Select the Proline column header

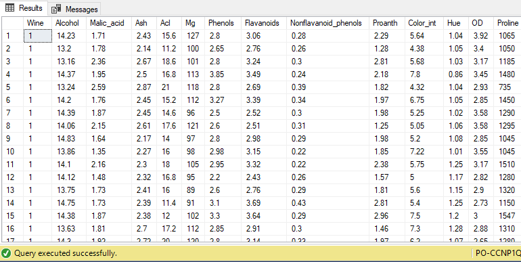tap(507, 23)
